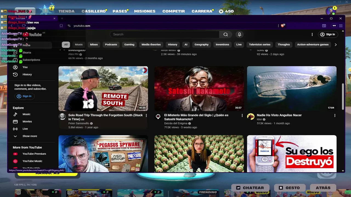Click the YouTube search magnifier button
Screen dimensions: 351x197
coord(226,34)
